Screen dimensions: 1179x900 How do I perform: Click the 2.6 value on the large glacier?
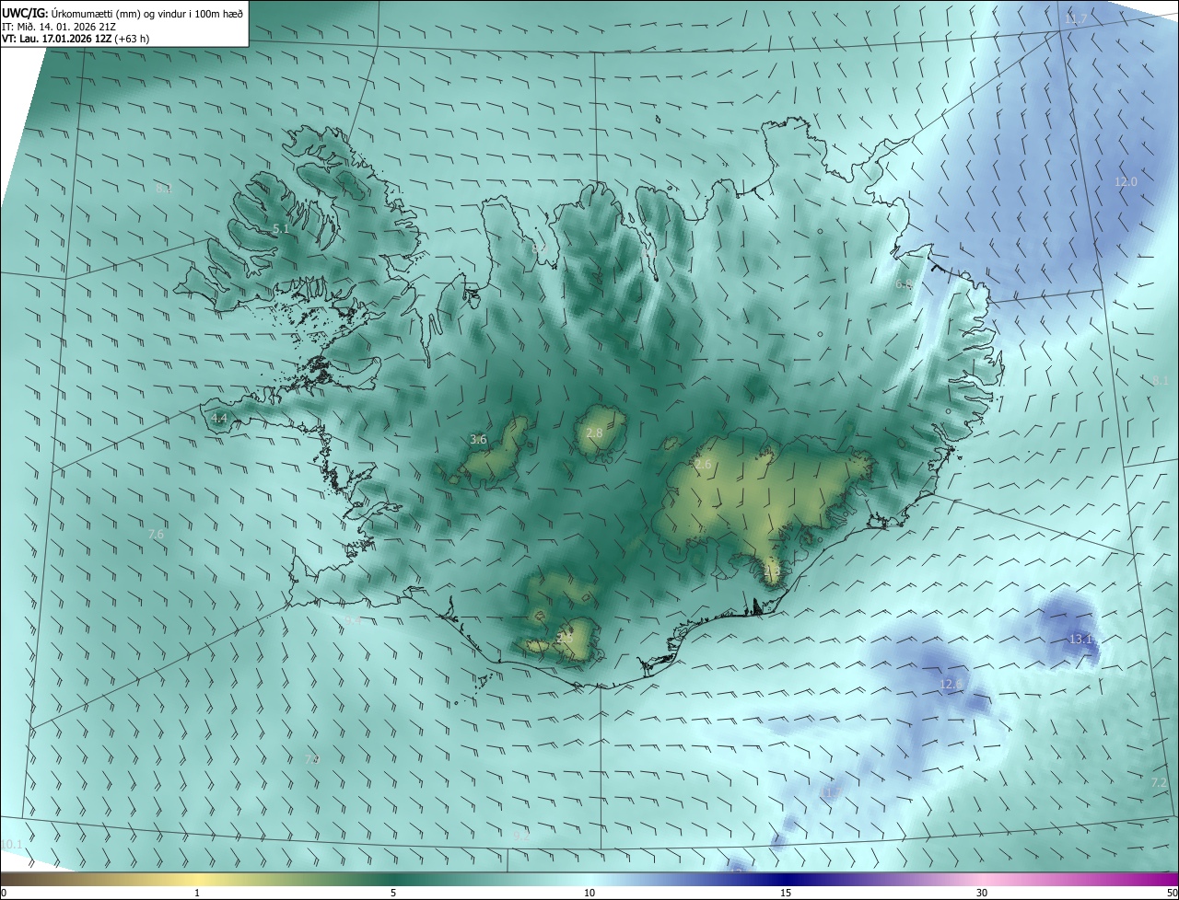point(703,465)
